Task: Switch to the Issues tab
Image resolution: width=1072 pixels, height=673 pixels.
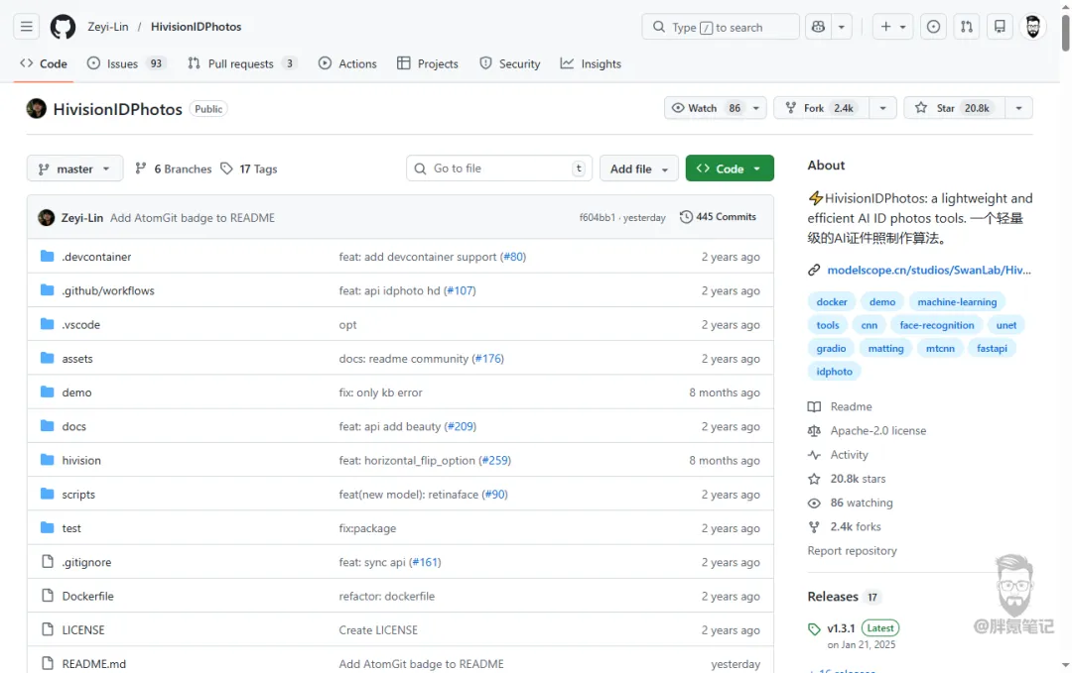Action: click(x=126, y=63)
